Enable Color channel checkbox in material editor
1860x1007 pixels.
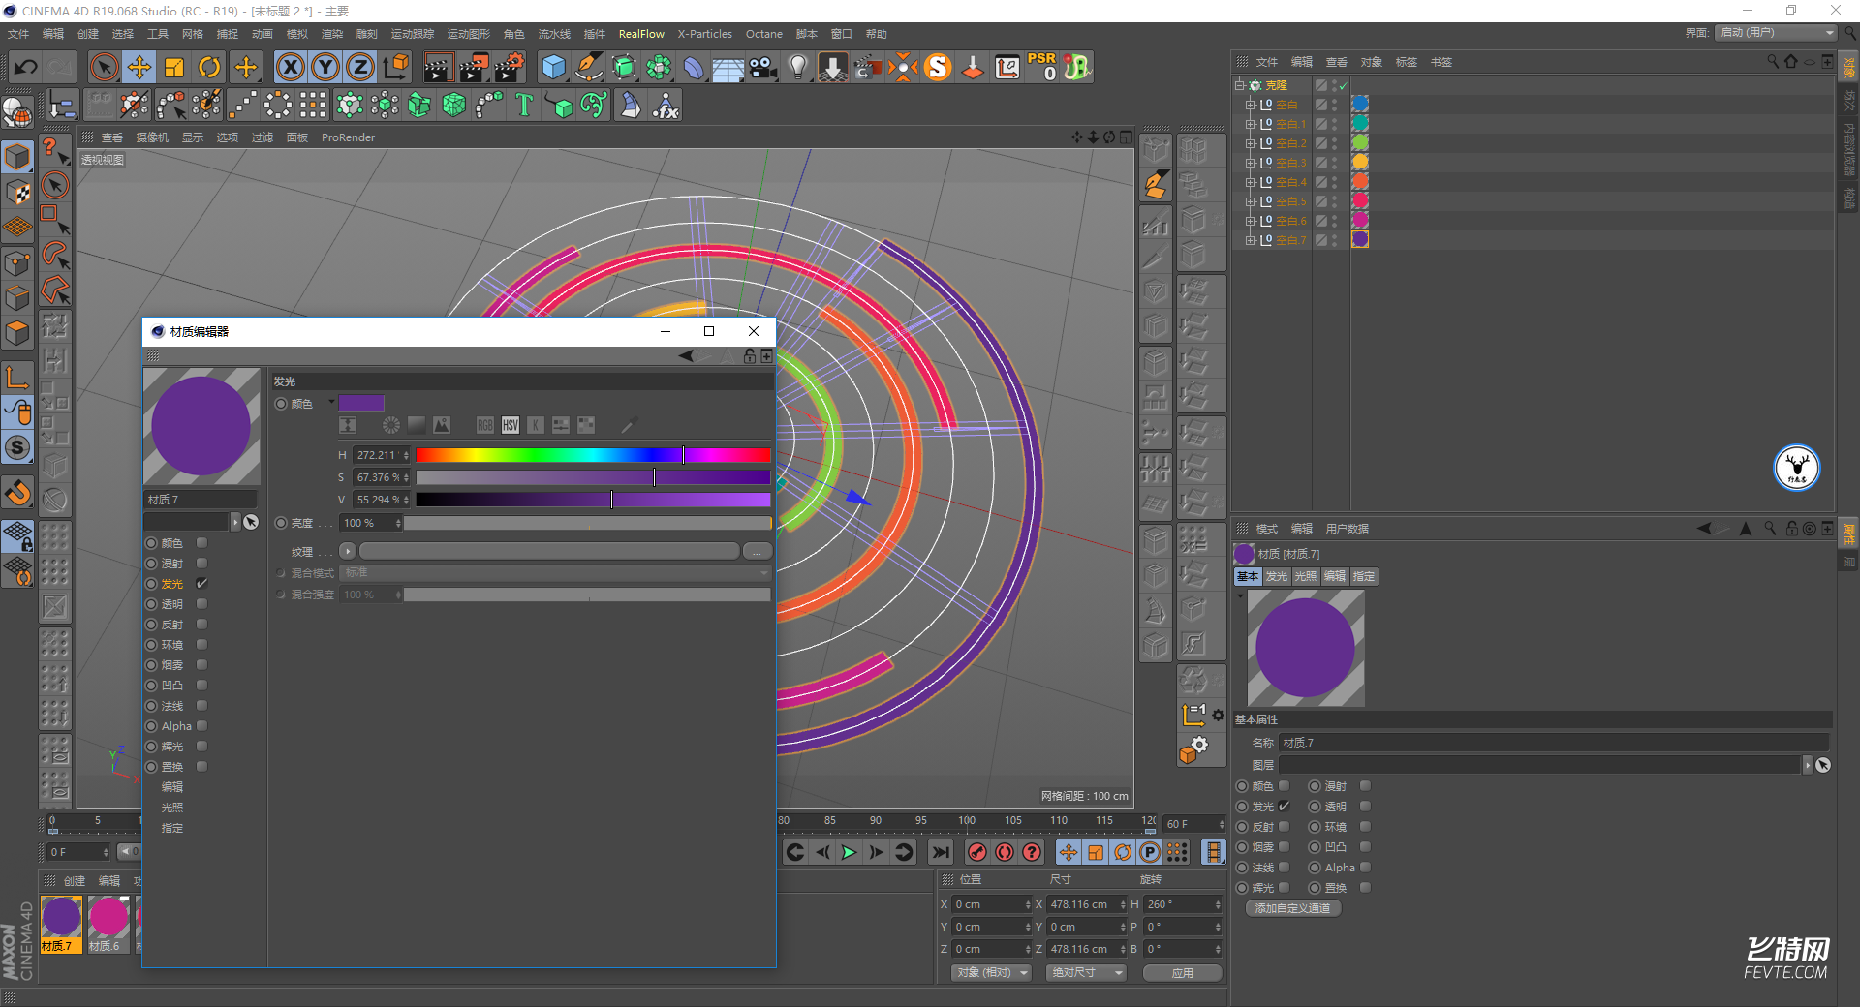coord(201,543)
